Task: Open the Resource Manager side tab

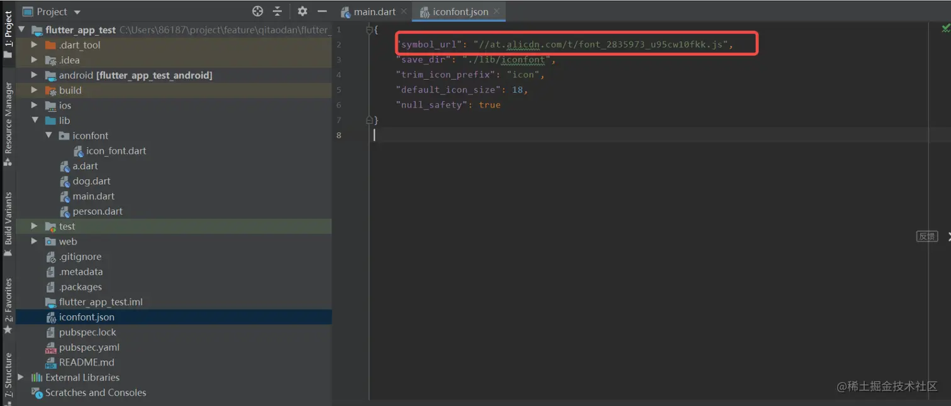Action: tap(8, 124)
